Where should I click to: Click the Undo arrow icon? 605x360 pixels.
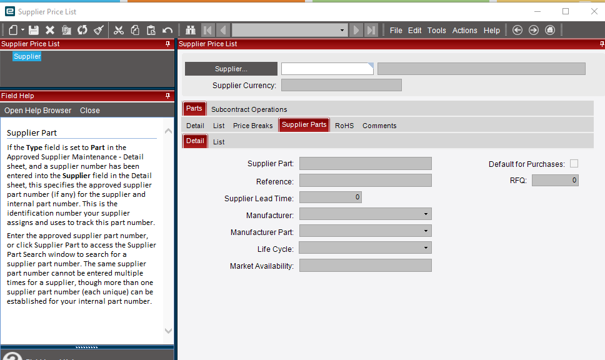coord(167,30)
